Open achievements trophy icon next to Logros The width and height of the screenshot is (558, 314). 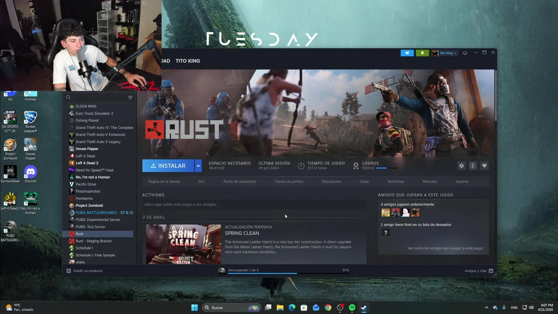[x=356, y=166]
